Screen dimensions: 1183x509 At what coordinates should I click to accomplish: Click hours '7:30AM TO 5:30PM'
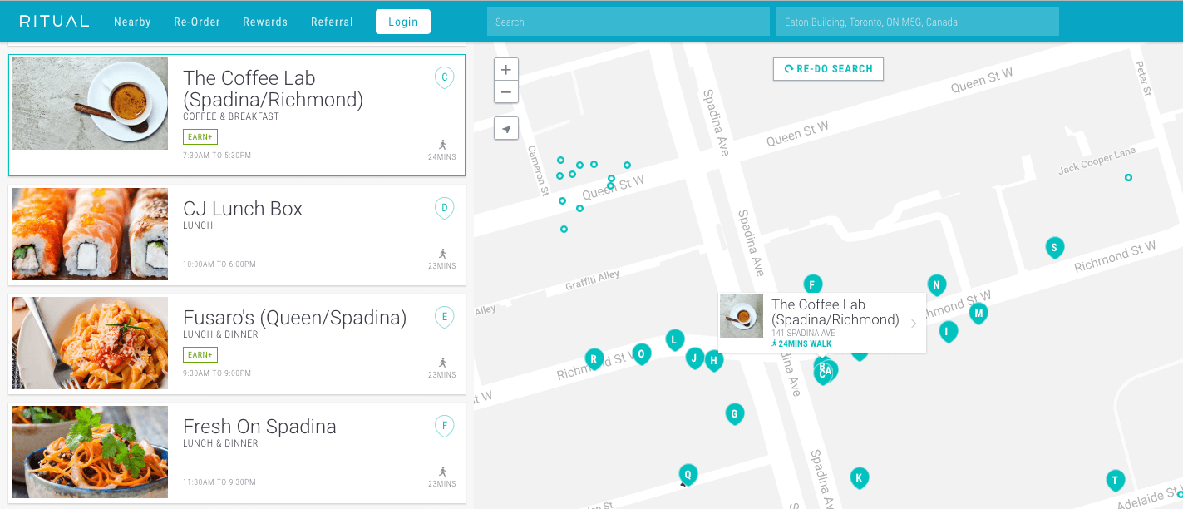click(217, 156)
